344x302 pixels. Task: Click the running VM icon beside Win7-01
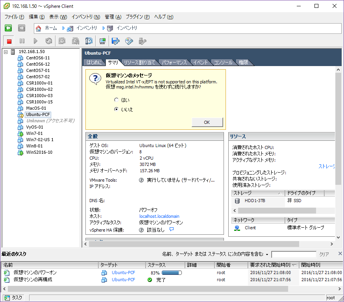point(20,133)
